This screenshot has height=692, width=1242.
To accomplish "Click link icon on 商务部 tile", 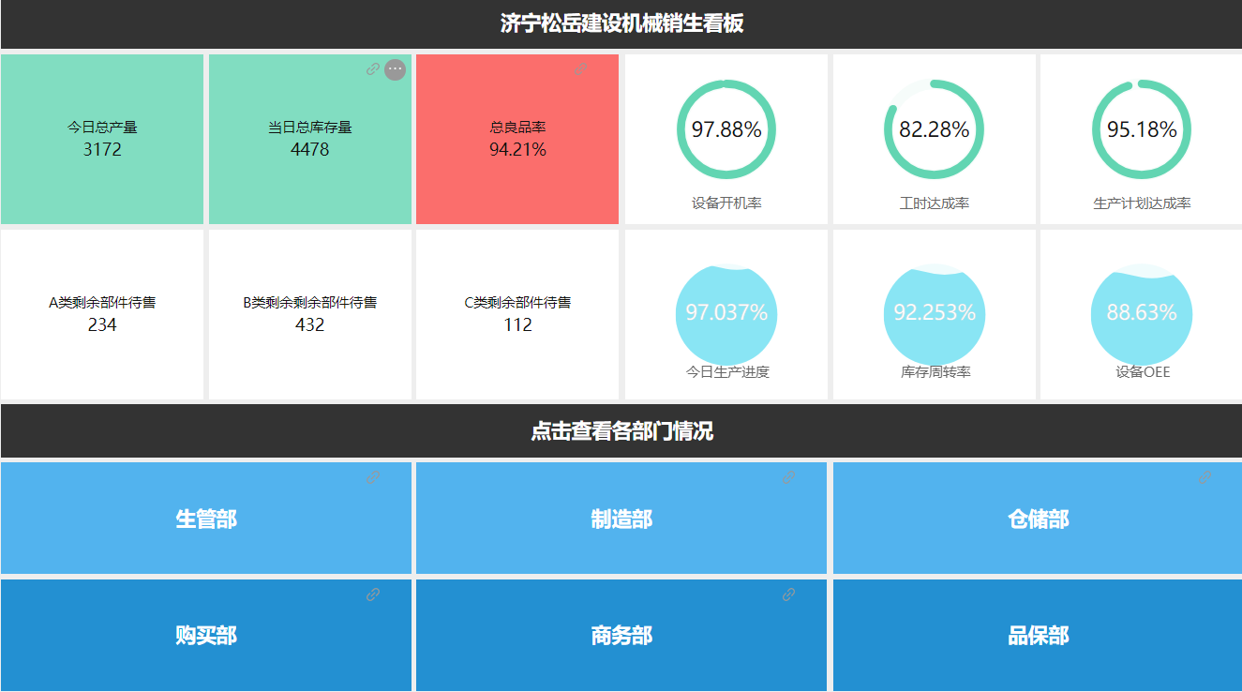I will [789, 594].
